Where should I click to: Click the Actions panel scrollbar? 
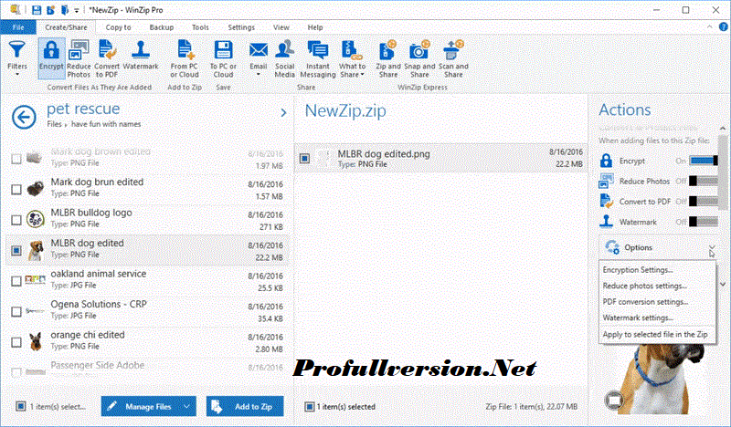(723, 172)
